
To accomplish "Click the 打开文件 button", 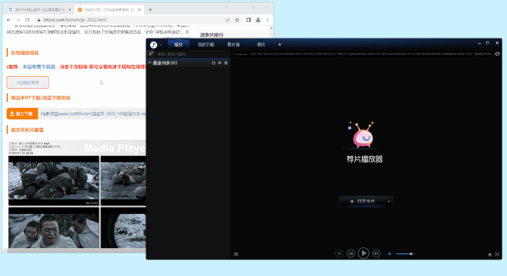I will (x=362, y=201).
